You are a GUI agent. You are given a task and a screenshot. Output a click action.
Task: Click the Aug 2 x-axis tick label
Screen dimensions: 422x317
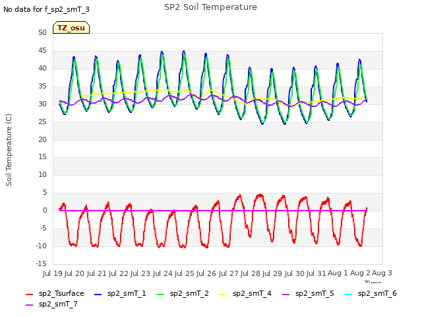tap(360, 273)
